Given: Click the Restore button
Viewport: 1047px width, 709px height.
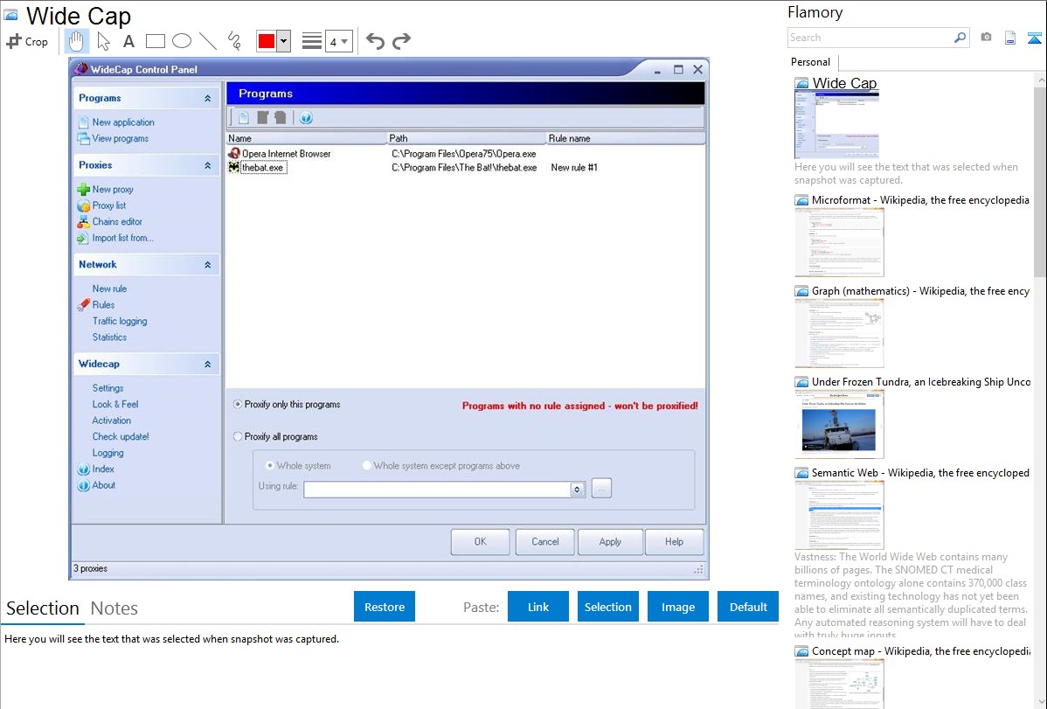Looking at the screenshot, I should click(x=385, y=607).
